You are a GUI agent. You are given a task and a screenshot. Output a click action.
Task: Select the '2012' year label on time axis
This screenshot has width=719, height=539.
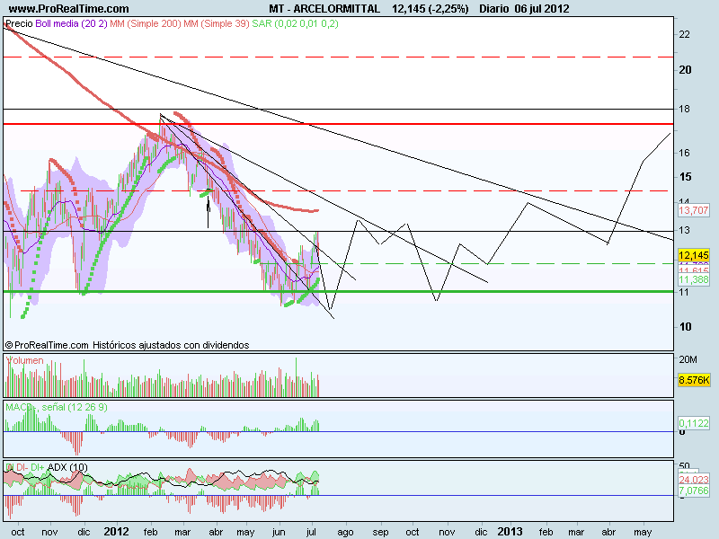click(116, 532)
